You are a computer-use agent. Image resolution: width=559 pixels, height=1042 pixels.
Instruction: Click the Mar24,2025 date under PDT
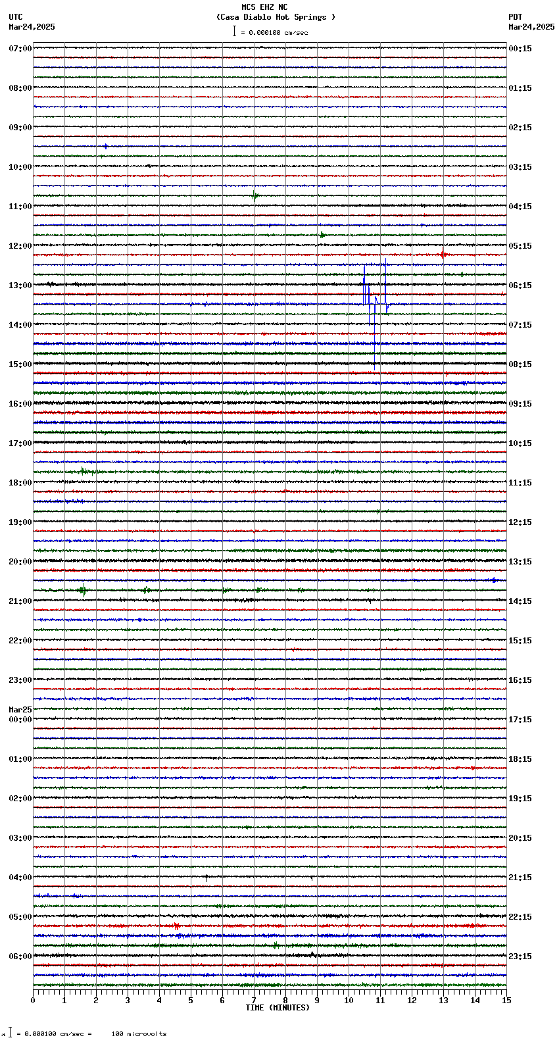tap(531, 27)
